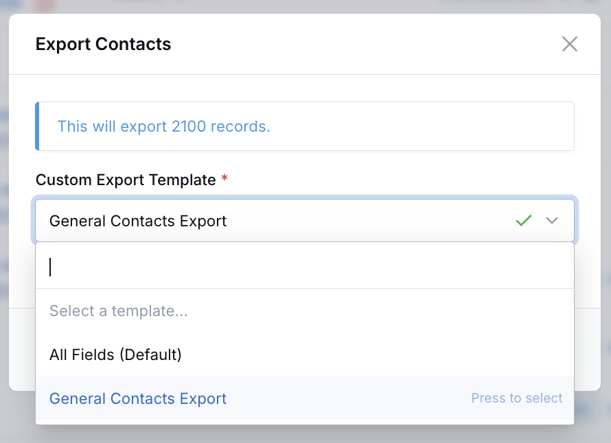Click the X icon to dismiss Export Contacts

pyautogui.click(x=570, y=44)
